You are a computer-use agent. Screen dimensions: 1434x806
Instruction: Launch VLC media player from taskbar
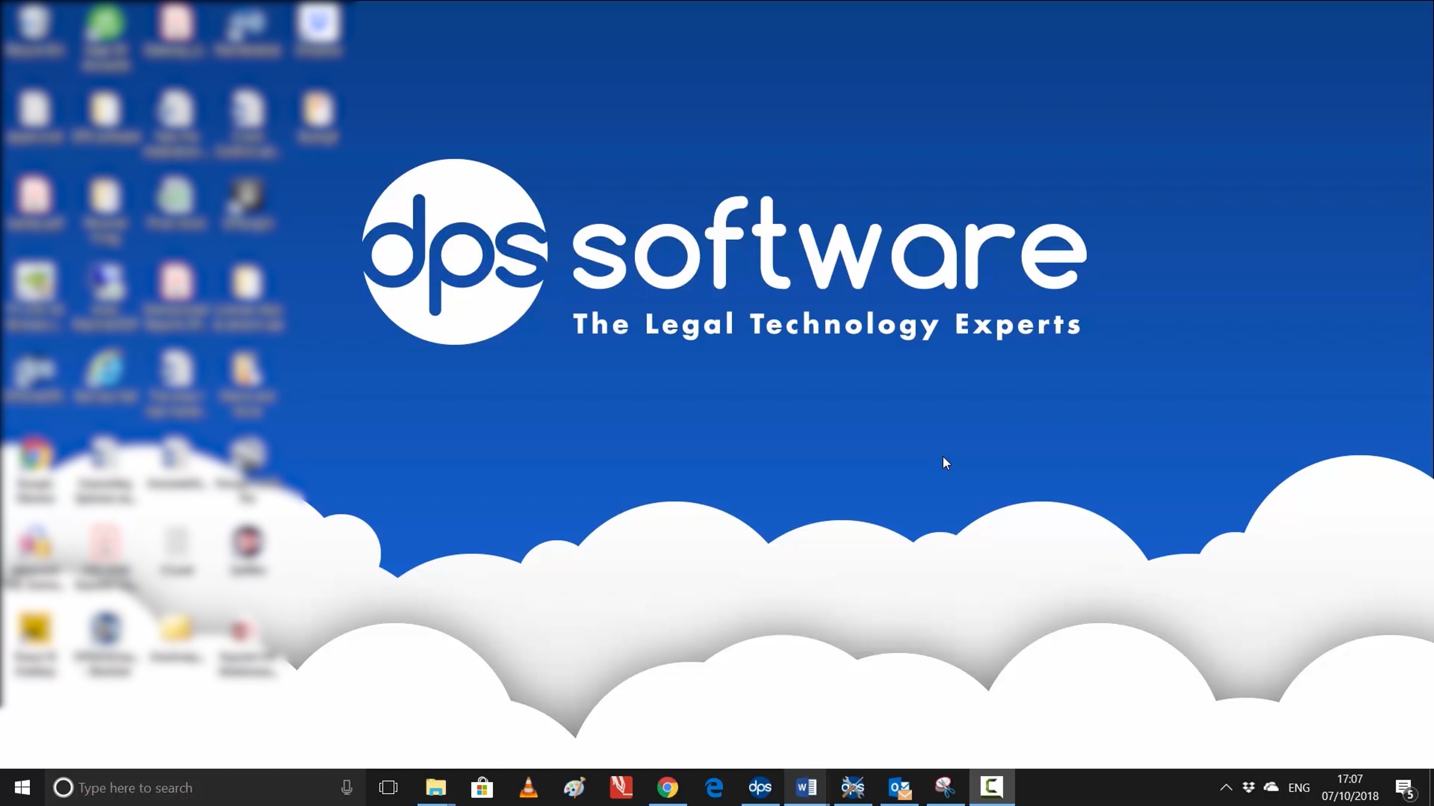click(528, 787)
